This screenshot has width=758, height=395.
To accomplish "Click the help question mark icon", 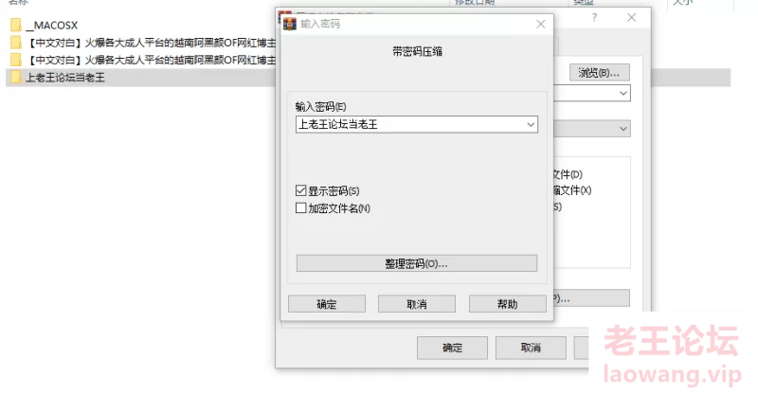I will [594, 17].
